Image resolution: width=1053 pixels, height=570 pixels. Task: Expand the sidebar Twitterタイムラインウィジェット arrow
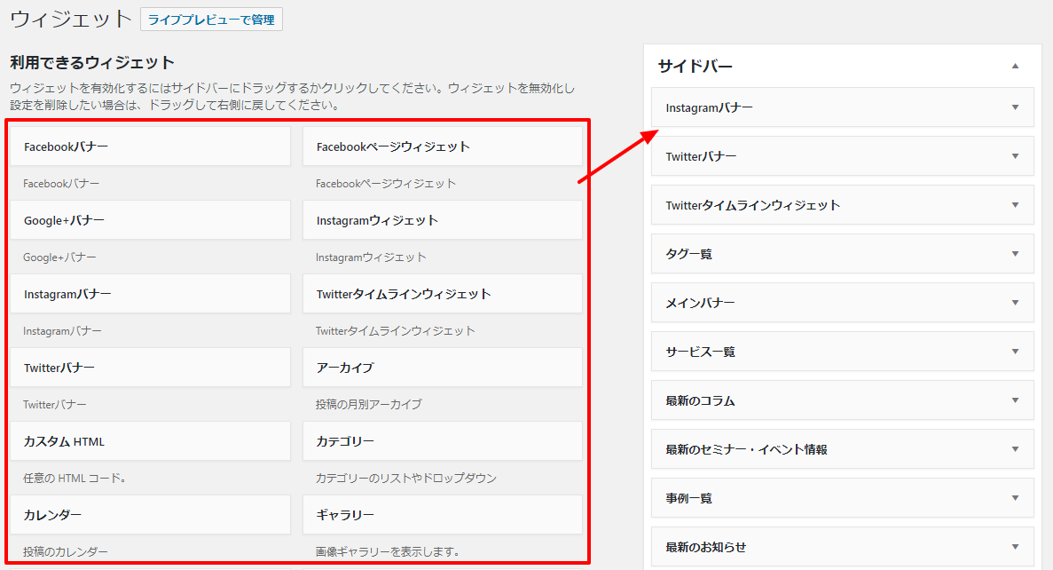pyautogui.click(x=1016, y=205)
